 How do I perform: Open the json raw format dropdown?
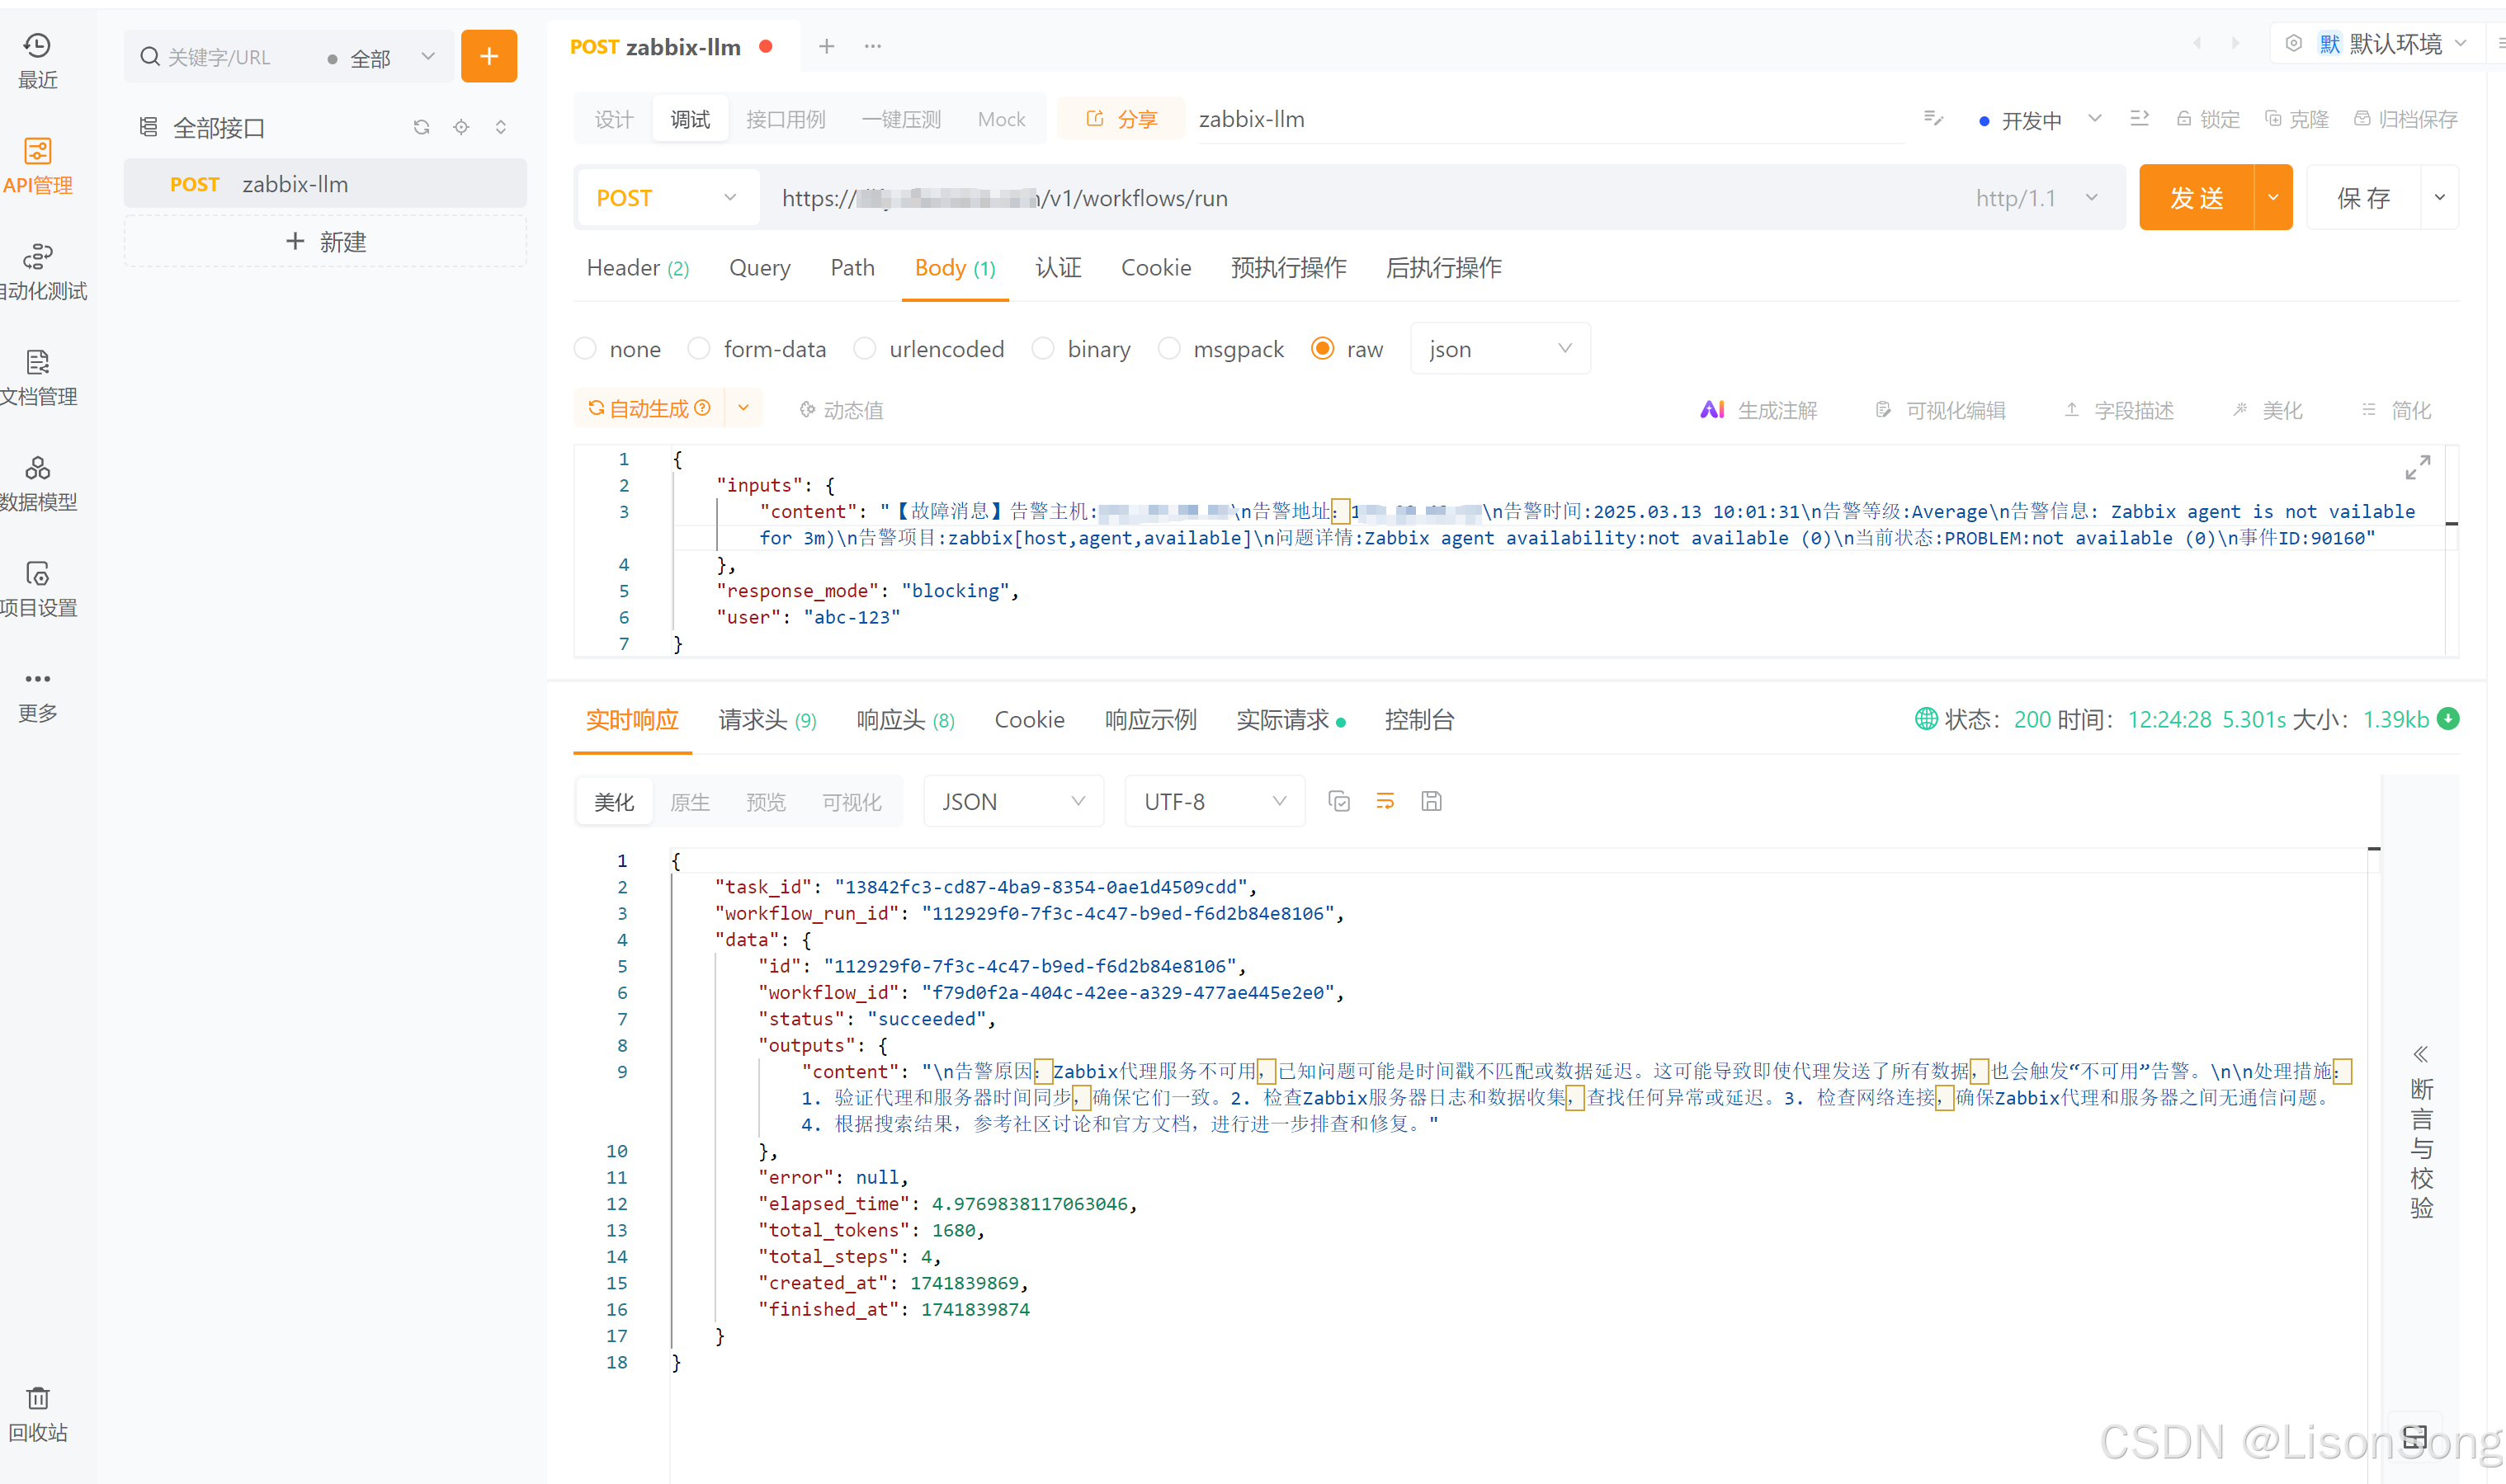pyautogui.click(x=1499, y=349)
